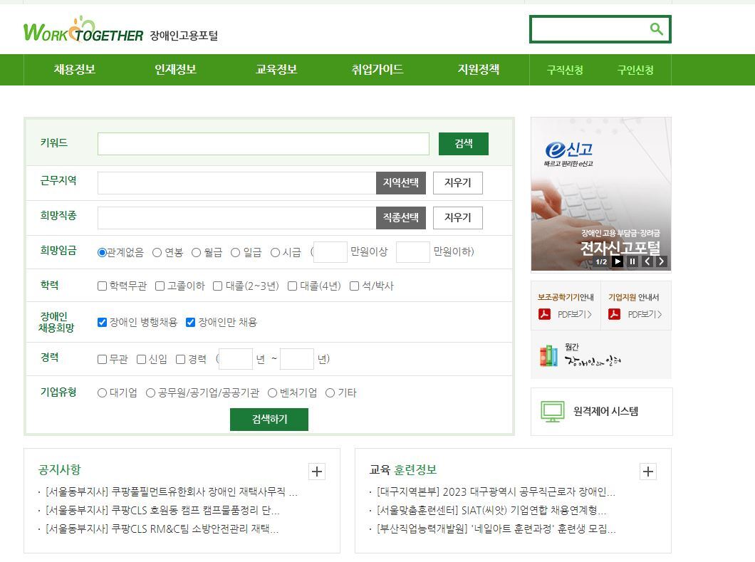Select 기타 company type radio
The height and width of the screenshot is (562, 755).
(330, 393)
